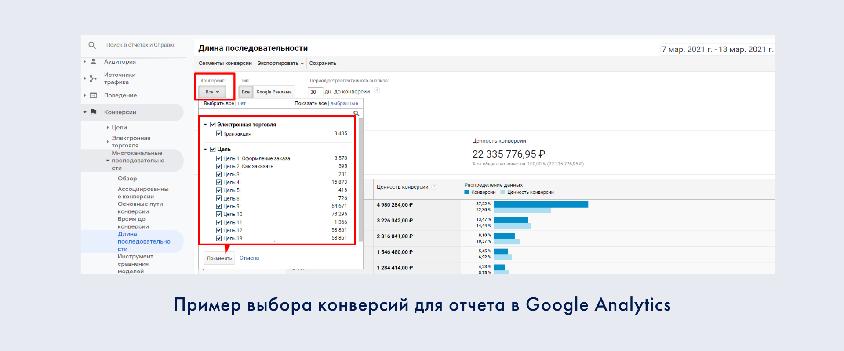Toggle the Цель group checkbox

[x=213, y=149]
